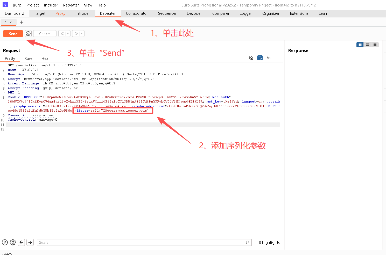Click the Response panel heading

click(298, 50)
